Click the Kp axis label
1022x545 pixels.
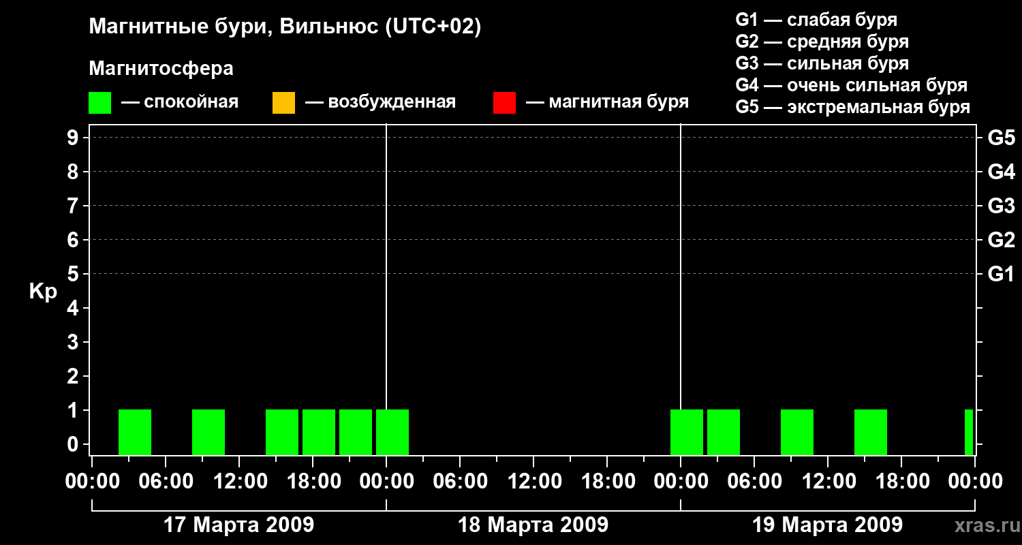[43, 292]
